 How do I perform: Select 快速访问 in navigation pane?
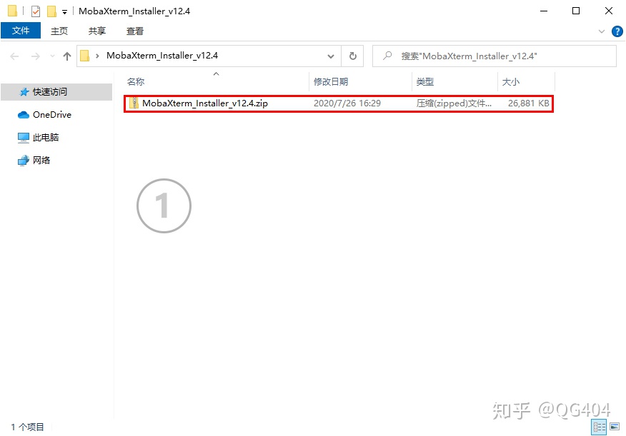tap(56, 92)
